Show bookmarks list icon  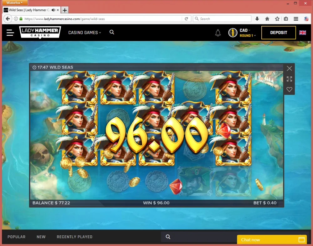click(x=286, y=19)
